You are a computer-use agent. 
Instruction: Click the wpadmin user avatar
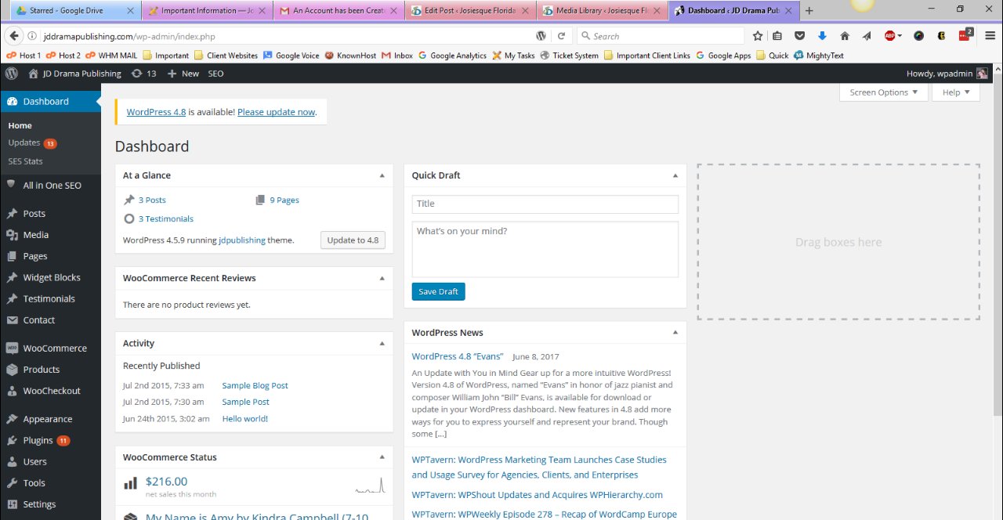[x=982, y=73]
